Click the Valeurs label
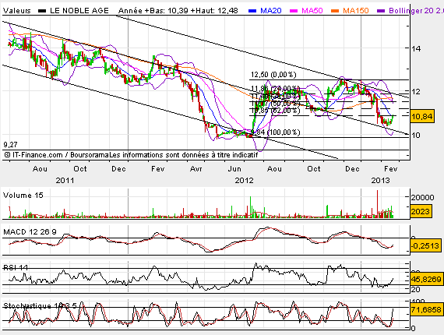The image size is (444, 335). coord(17,11)
